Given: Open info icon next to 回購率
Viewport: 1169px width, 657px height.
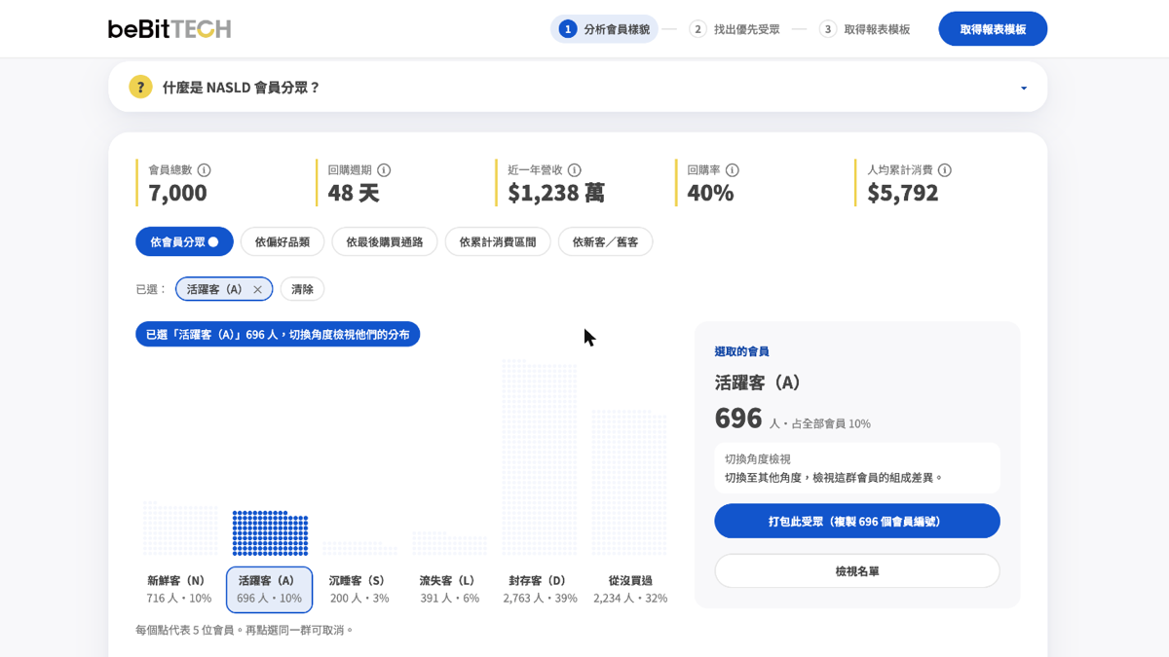Looking at the screenshot, I should point(732,170).
